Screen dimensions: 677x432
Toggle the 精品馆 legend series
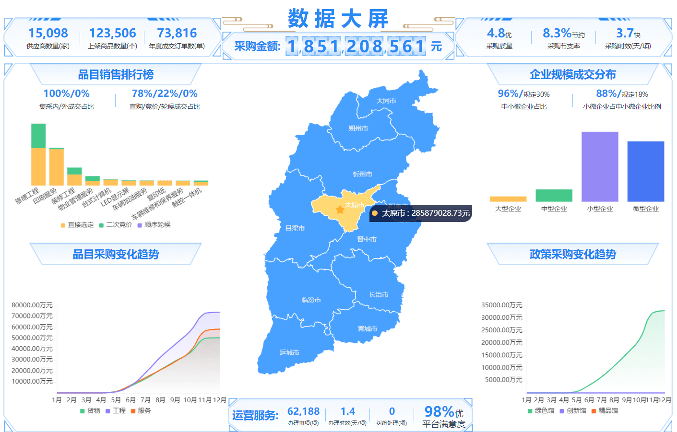tap(605, 411)
